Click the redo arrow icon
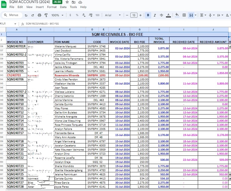Image resolution: width=231 pixels, height=191 pixels. click(33, 15)
